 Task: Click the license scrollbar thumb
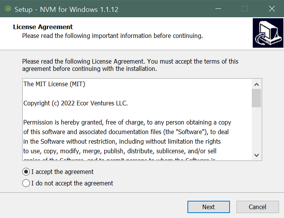pyautogui.click(x=256, y=98)
